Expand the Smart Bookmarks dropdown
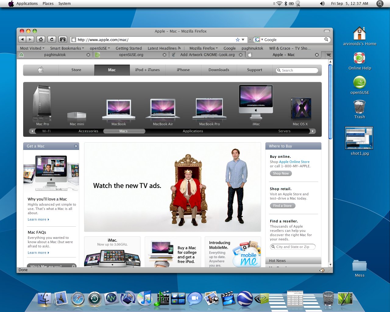The width and height of the screenshot is (390, 312). coord(67,48)
